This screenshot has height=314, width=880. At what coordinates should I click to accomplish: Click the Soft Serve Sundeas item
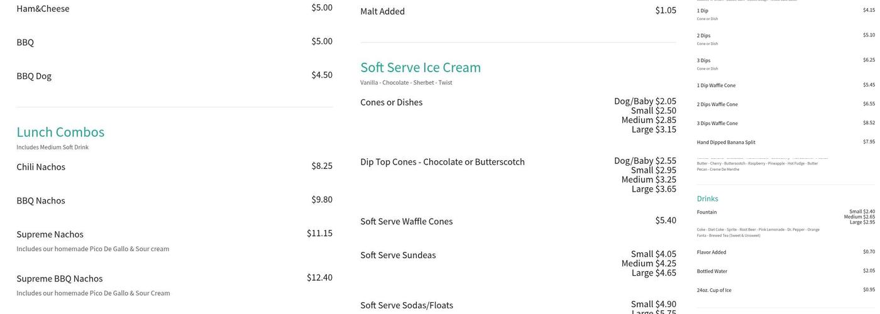tap(398, 255)
